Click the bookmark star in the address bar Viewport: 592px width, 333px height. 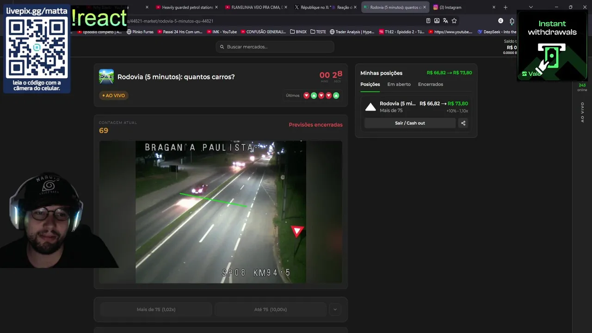point(454,21)
